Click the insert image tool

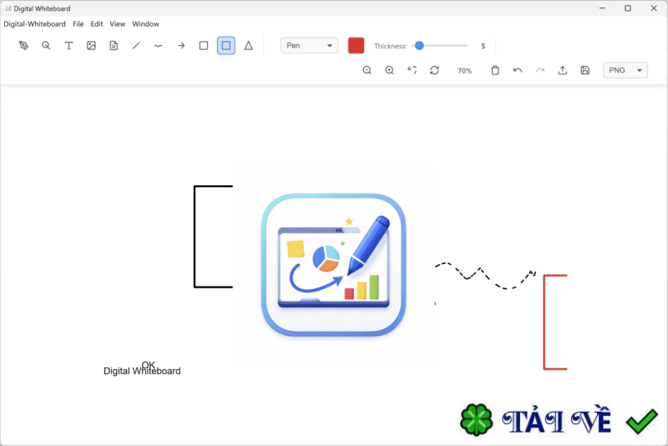pos(91,46)
